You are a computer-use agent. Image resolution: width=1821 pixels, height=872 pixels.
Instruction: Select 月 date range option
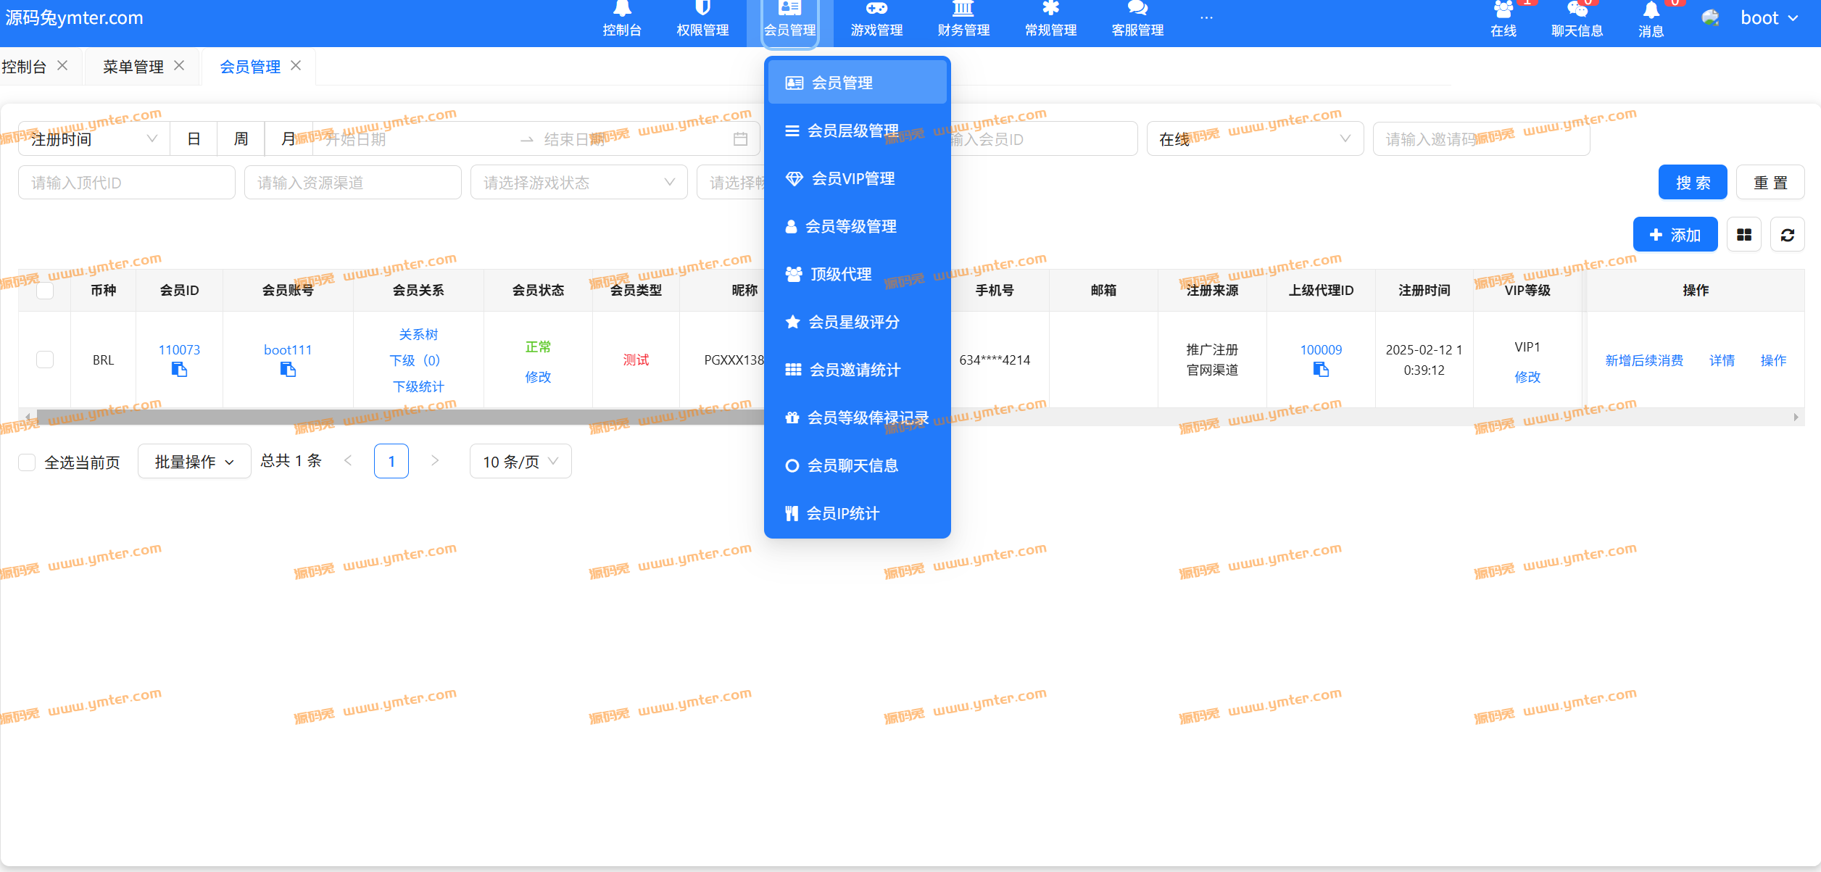tap(288, 138)
